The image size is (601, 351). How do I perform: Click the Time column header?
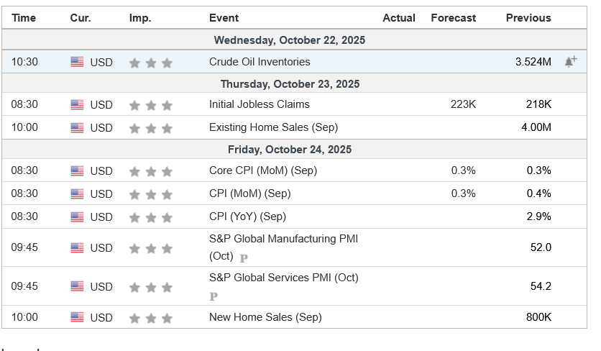24,18
